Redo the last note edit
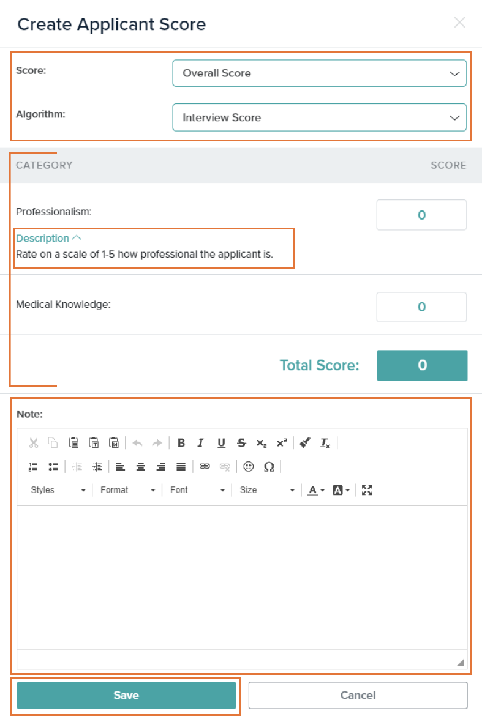Screen dimensions: 482x722 157,443
